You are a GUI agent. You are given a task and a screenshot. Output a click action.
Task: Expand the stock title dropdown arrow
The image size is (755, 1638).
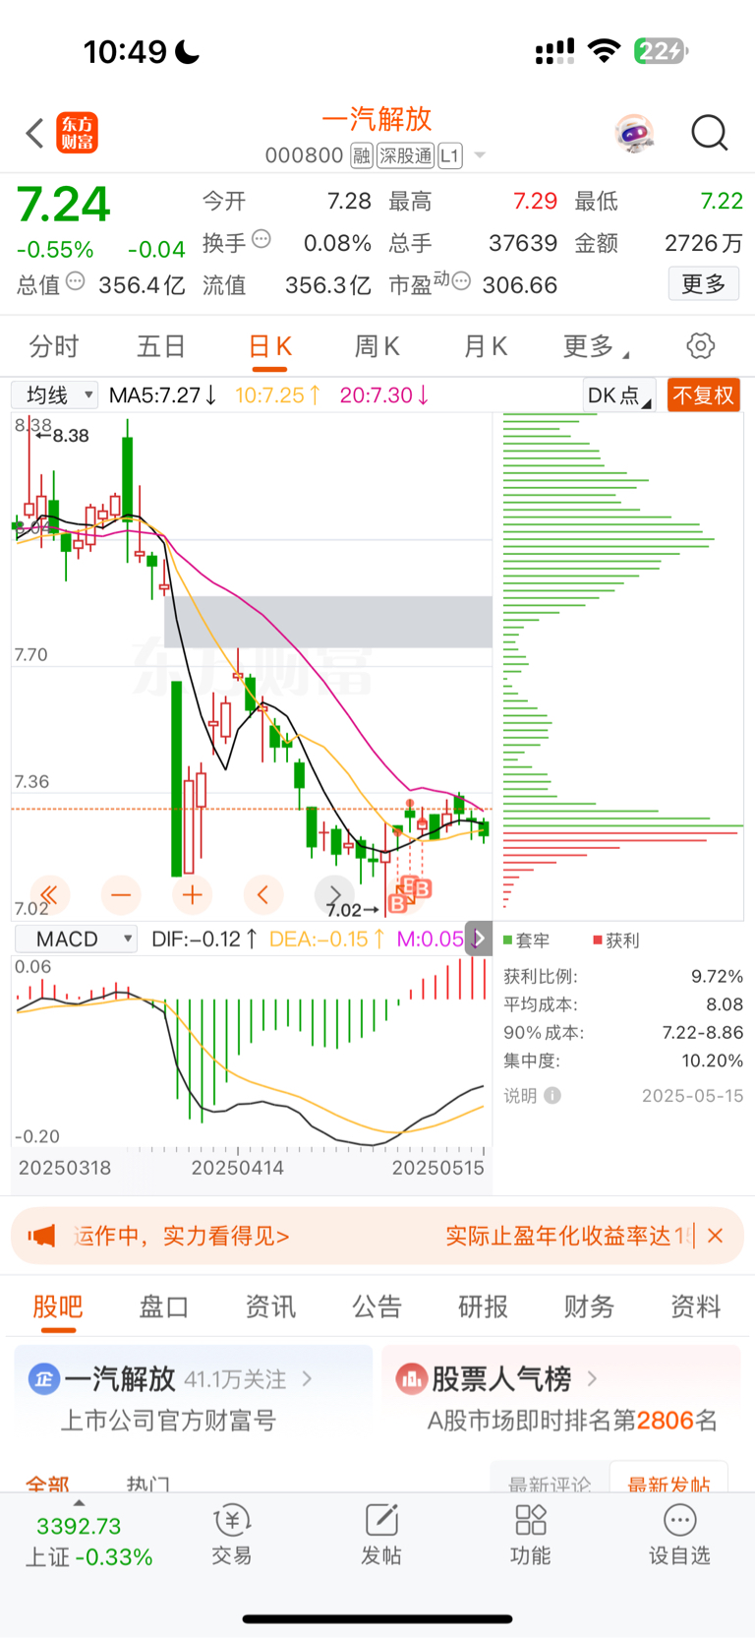point(480,155)
